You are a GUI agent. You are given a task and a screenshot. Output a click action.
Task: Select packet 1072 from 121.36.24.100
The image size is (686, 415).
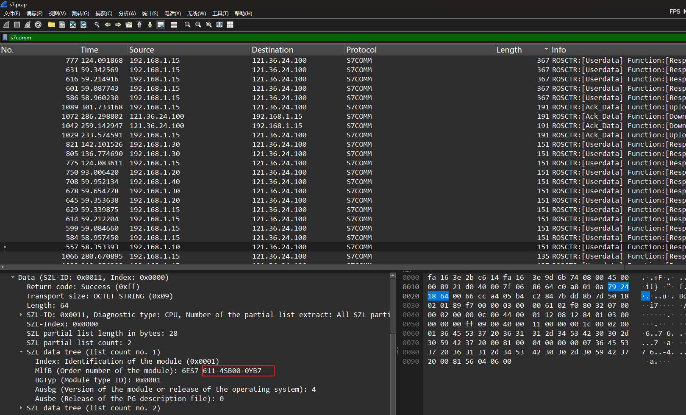tap(343, 116)
